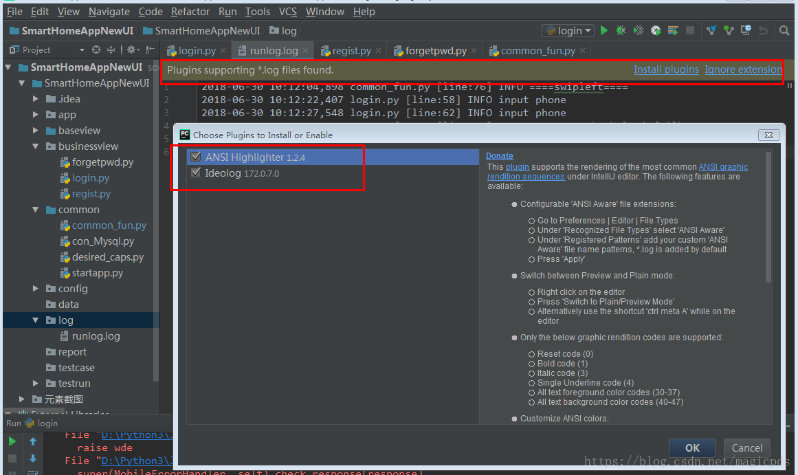This screenshot has height=475, width=798.
Task: Close the forgetpwd.py editor tab
Action: [474, 51]
